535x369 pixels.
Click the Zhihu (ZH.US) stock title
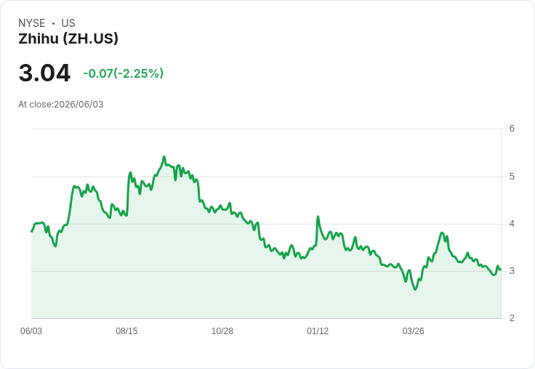point(68,39)
